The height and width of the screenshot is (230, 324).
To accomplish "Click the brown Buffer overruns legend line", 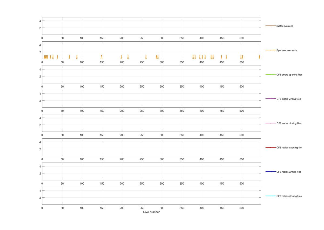I will tap(271, 26).
